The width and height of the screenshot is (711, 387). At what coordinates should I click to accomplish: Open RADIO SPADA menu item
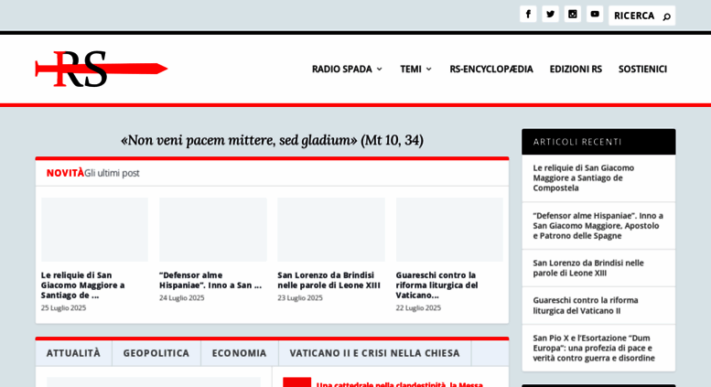(342, 69)
